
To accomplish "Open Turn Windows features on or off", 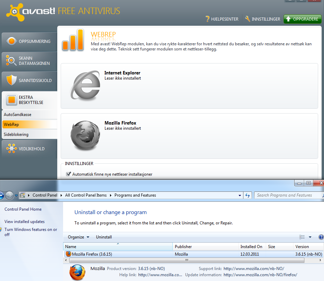I will tap(31, 232).
